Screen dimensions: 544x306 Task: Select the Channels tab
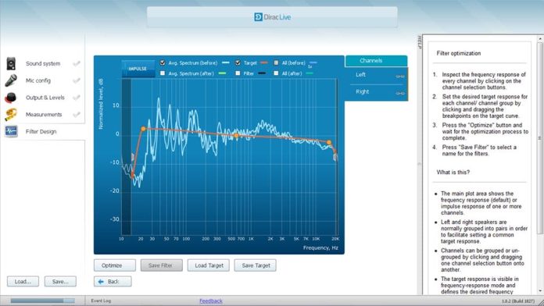376,61
